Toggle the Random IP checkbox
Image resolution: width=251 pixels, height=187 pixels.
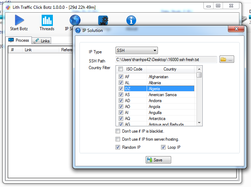pos(118,147)
